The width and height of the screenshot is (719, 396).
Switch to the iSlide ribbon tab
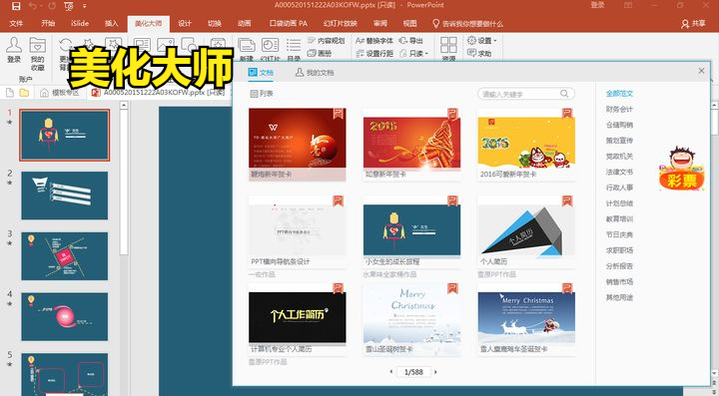80,23
